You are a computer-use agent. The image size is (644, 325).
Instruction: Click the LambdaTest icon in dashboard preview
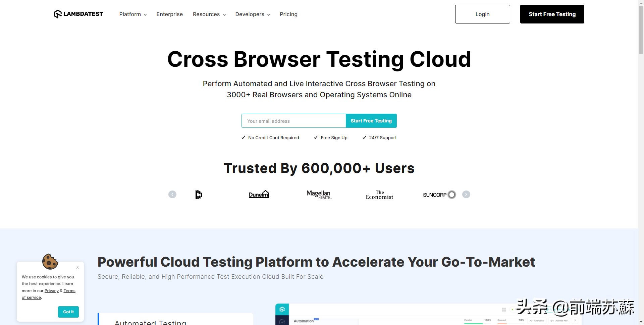282,309
